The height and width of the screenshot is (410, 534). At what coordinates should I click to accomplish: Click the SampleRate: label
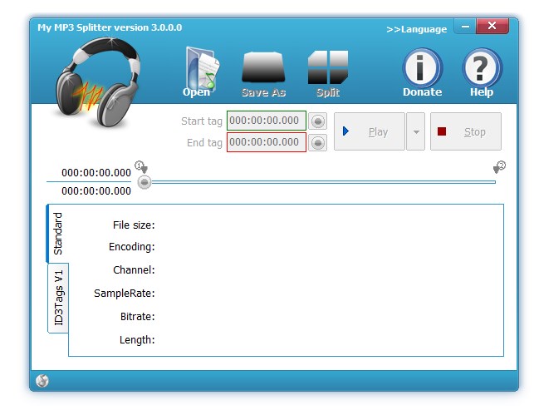tap(125, 294)
